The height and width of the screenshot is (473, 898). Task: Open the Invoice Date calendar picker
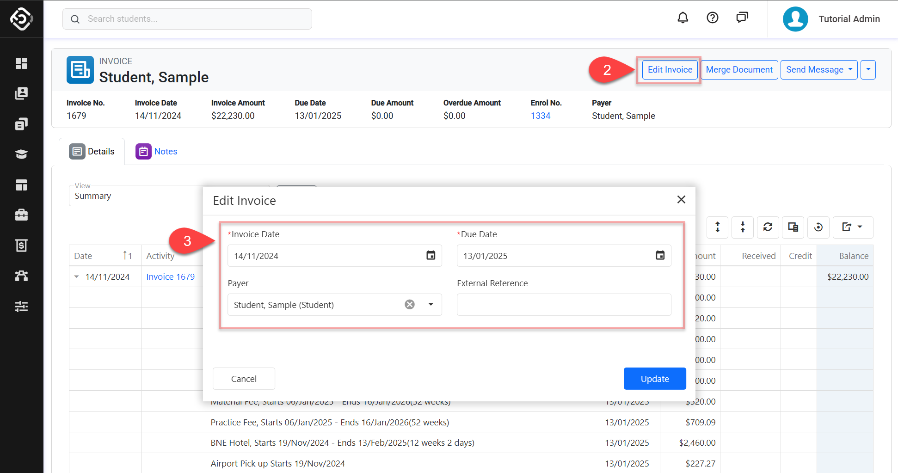point(431,256)
